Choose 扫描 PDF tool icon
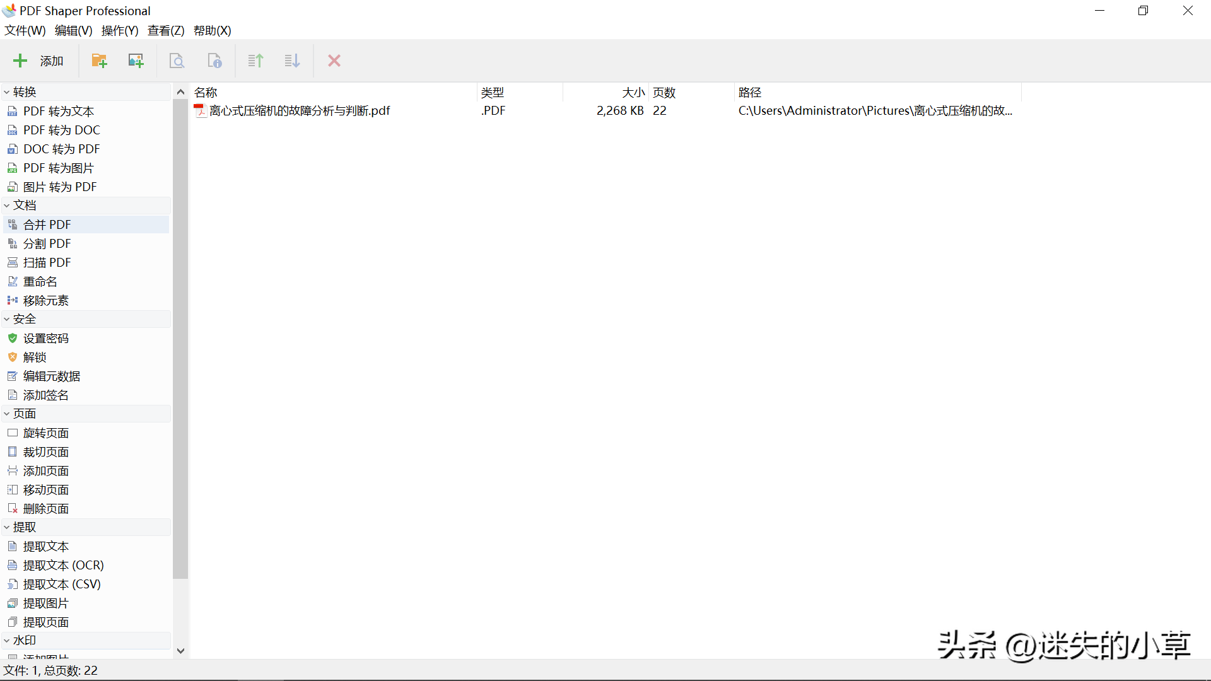Viewport: 1211px width, 681px height. tap(12, 262)
